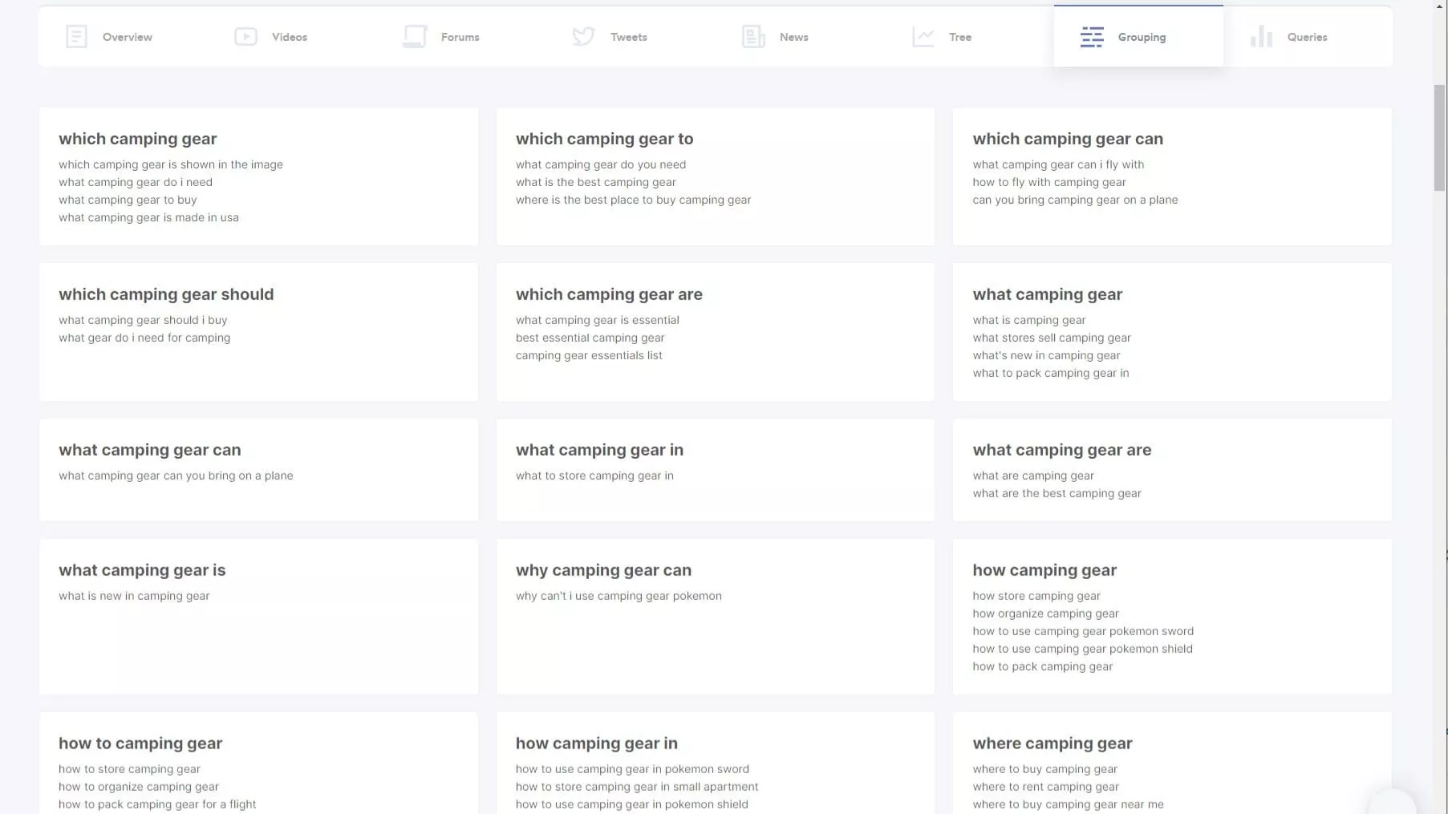Click the Grouping lines icon

(x=1092, y=37)
